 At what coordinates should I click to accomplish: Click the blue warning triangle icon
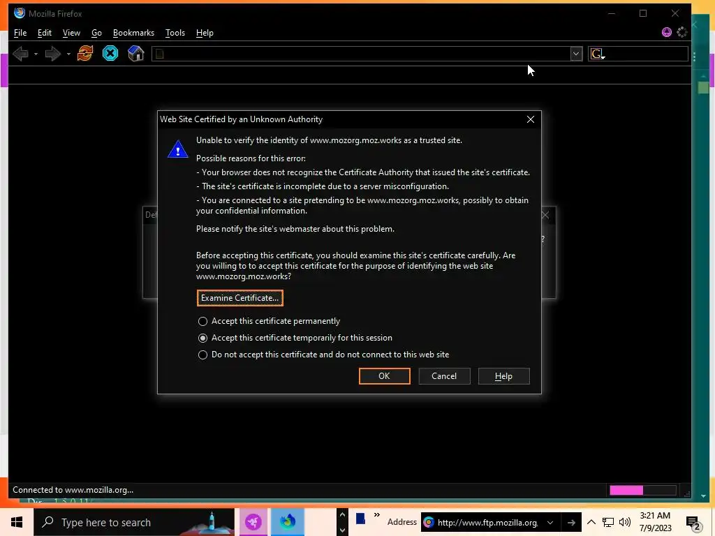[178, 149]
